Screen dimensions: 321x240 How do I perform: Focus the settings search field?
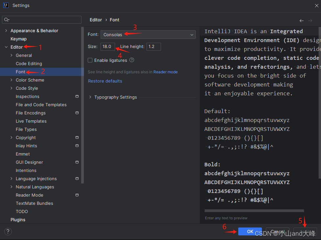click(42, 20)
